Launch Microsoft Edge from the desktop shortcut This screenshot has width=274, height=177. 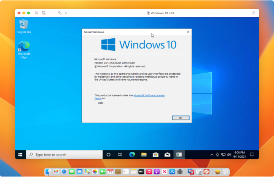(x=24, y=50)
